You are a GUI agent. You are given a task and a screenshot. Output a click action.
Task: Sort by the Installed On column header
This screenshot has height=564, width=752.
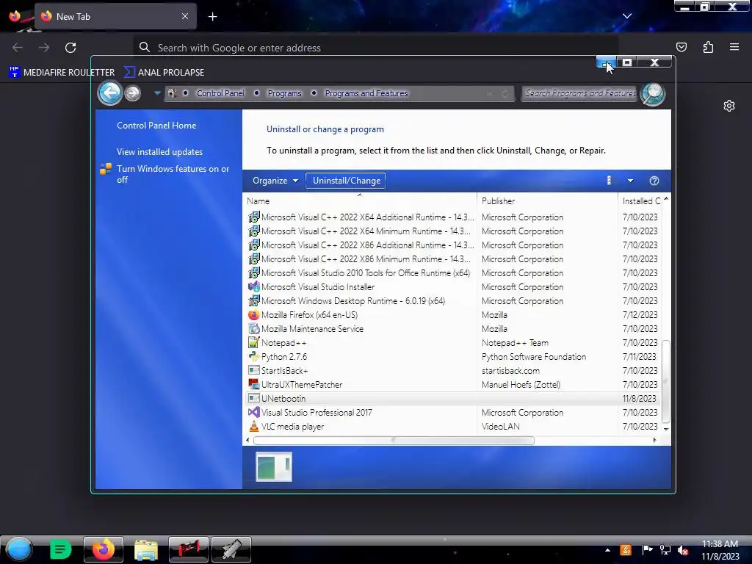[640, 201]
